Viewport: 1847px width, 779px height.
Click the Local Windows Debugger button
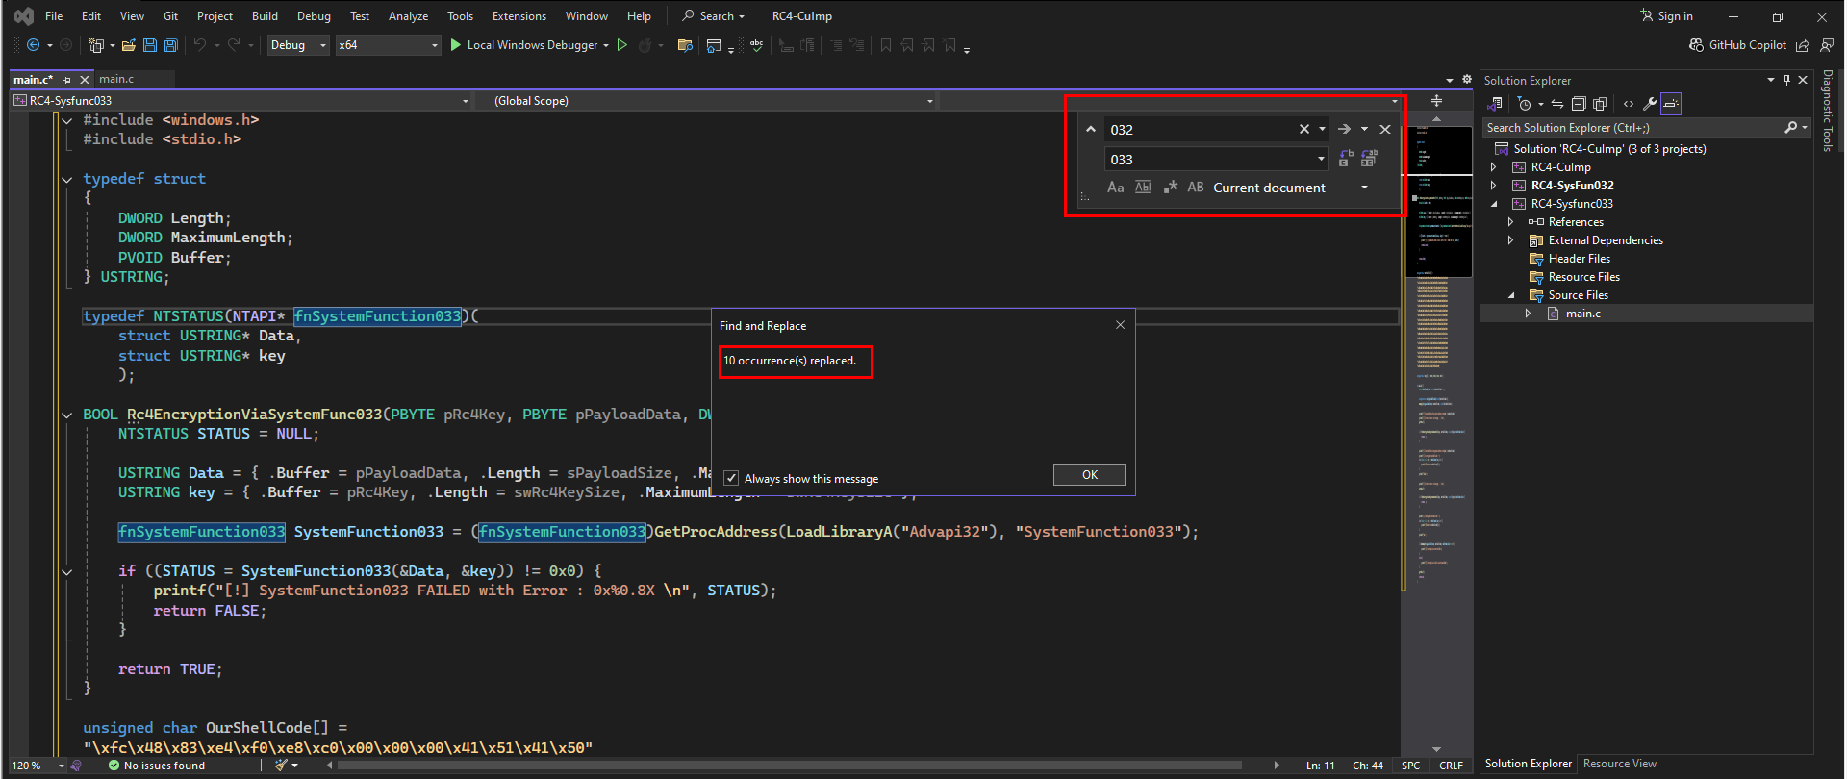532,45
